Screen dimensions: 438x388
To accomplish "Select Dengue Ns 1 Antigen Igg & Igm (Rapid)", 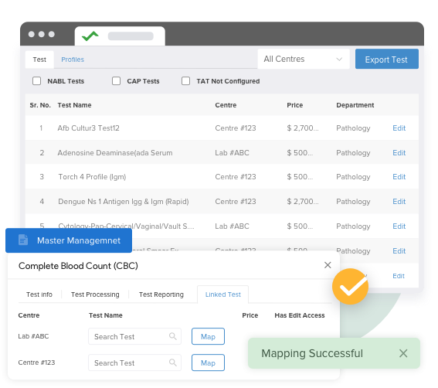I will click(x=123, y=202).
